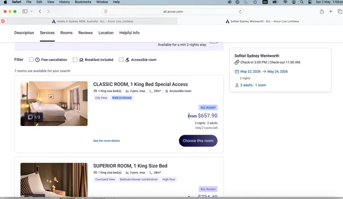Screen dimensions: 343x199
Task: Open the Apple menu
Action: [5, 2]
